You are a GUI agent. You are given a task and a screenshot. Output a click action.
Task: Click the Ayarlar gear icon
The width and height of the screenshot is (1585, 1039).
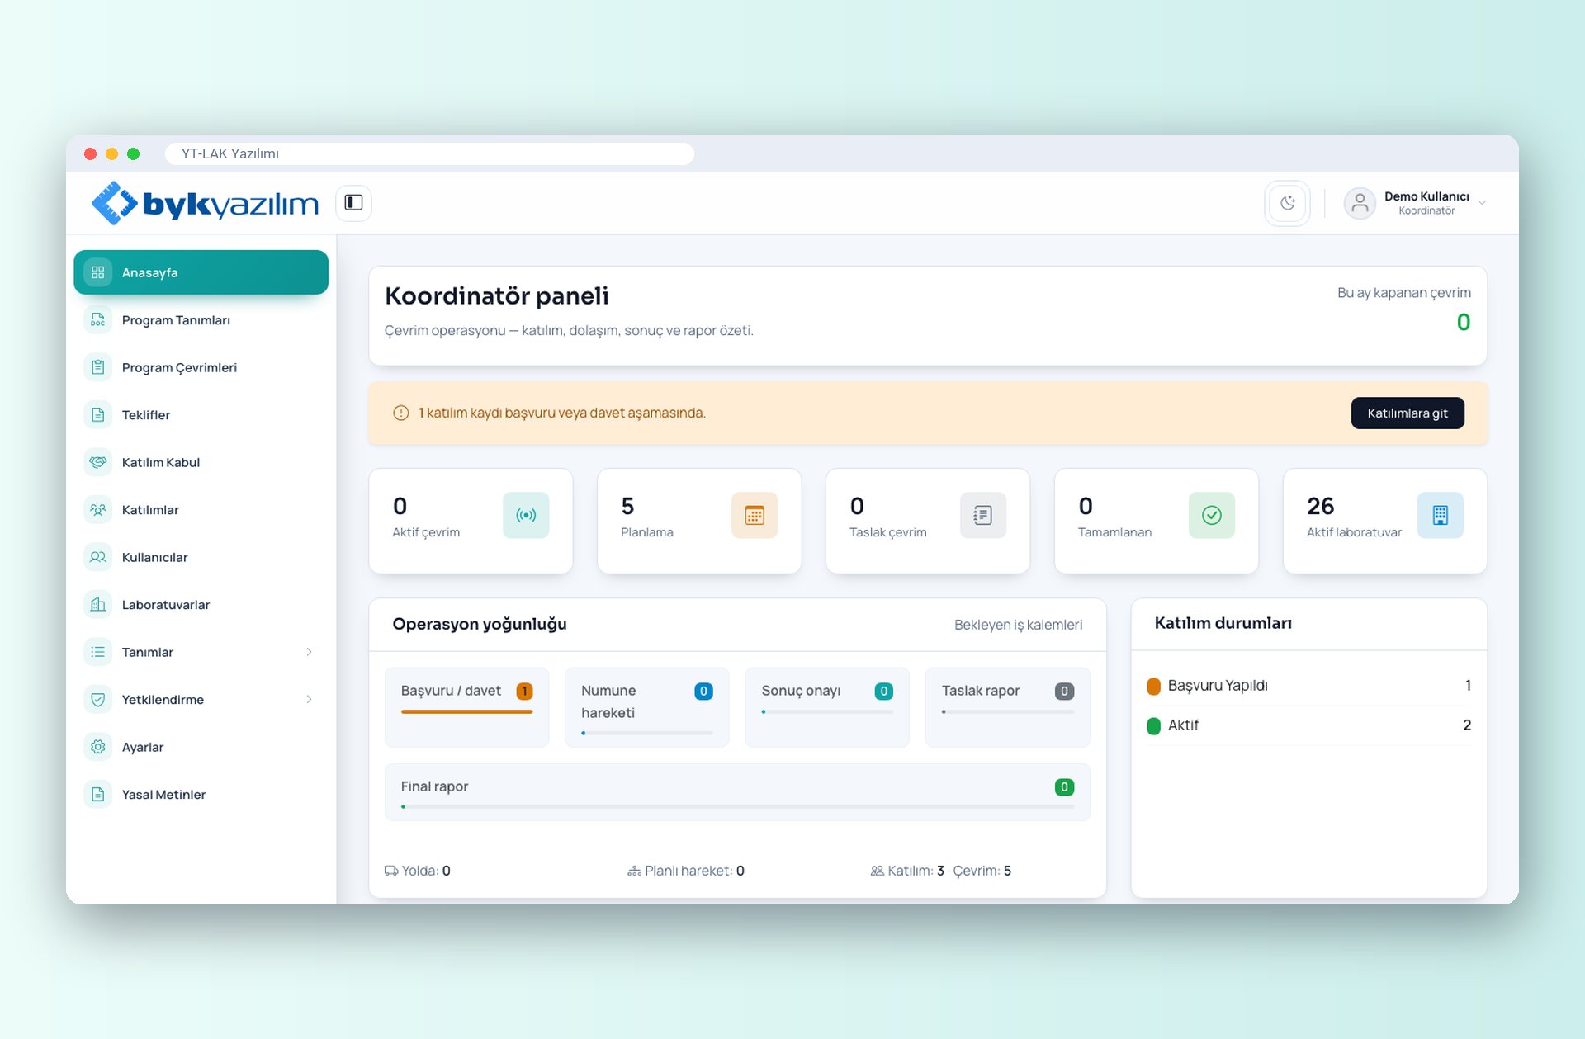tap(98, 747)
